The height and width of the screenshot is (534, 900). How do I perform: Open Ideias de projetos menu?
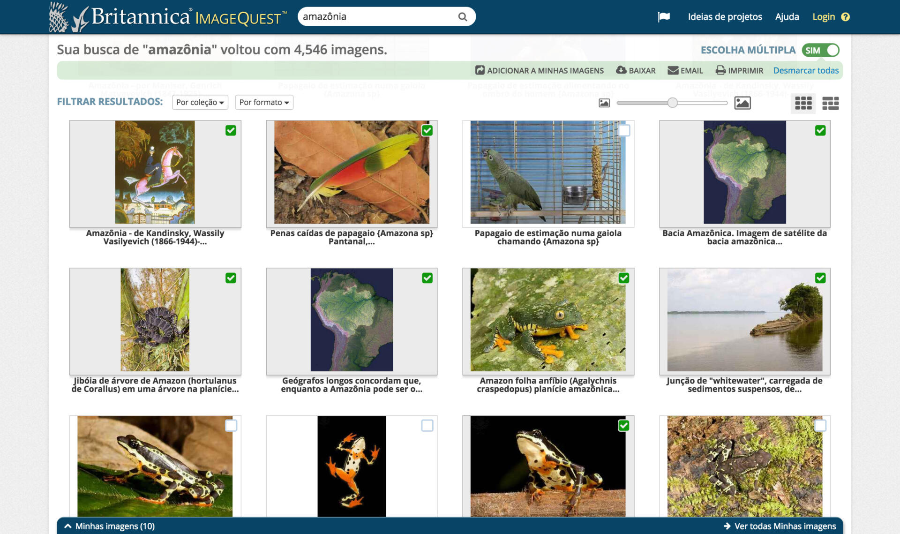(x=724, y=16)
